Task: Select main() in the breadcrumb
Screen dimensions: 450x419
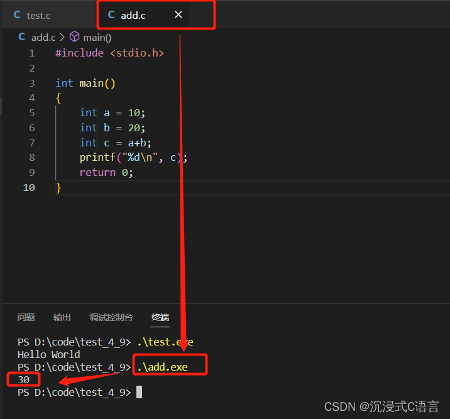Action: click(97, 38)
